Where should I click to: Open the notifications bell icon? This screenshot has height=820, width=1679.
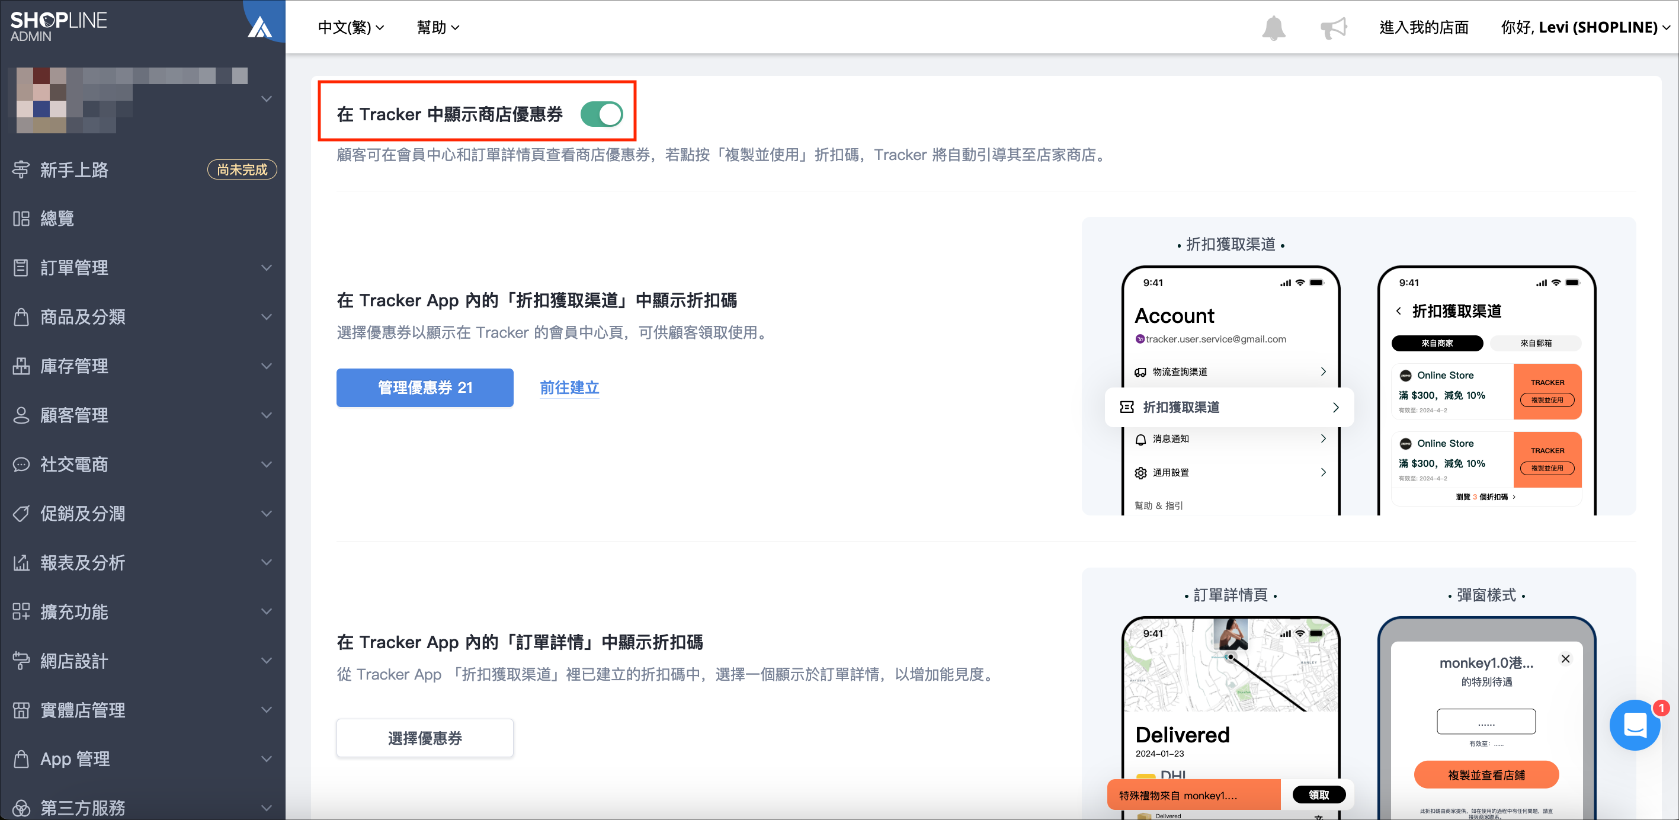pyautogui.click(x=1274, y=27)
